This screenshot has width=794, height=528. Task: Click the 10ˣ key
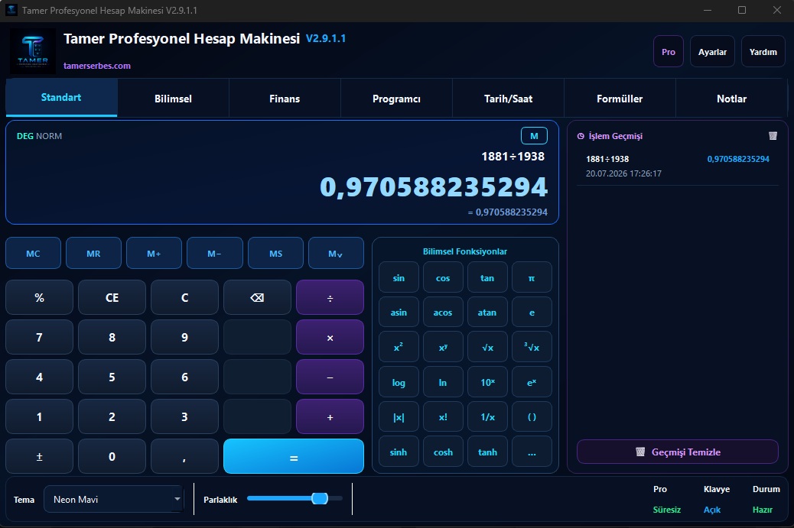pos(487,382)
